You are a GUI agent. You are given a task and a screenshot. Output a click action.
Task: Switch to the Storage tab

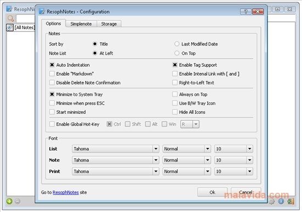coord(109,24)
